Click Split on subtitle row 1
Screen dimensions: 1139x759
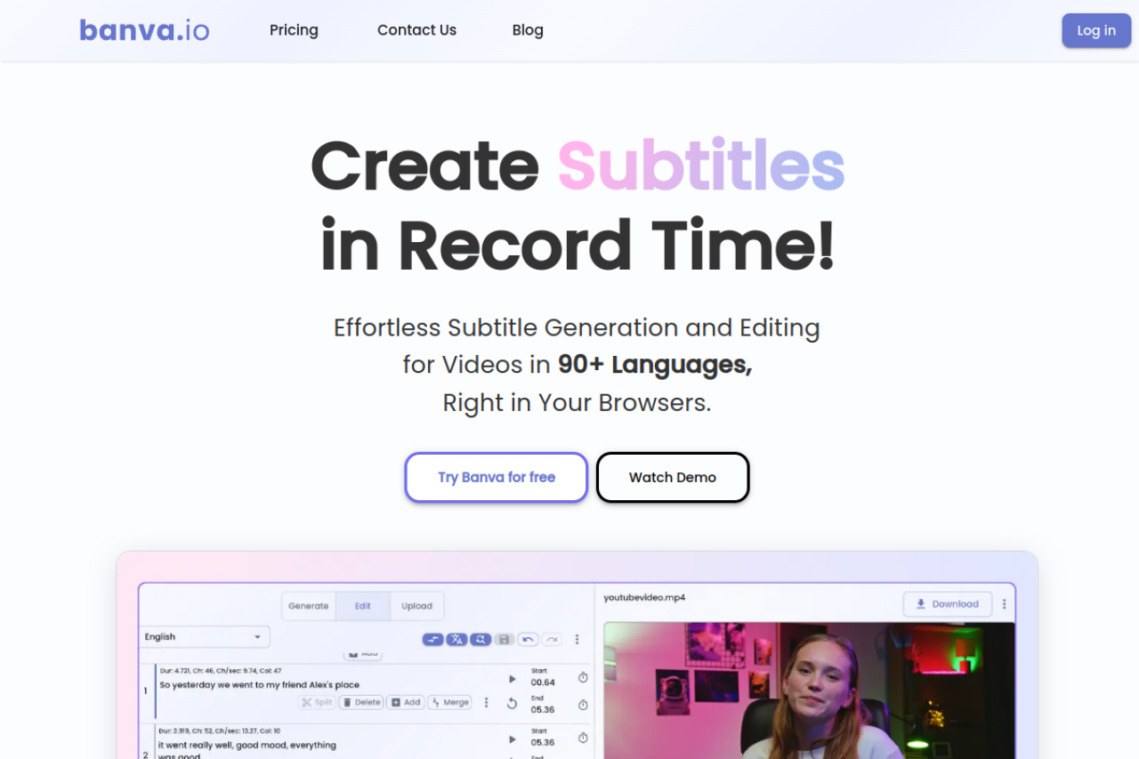(x=317, y=703)
